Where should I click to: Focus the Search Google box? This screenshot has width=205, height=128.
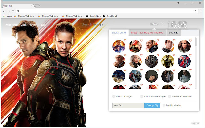pos(102,25)
